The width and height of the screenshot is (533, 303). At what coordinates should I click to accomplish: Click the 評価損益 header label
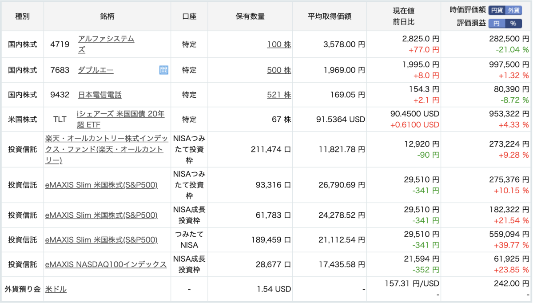click(x=471, y=23)
